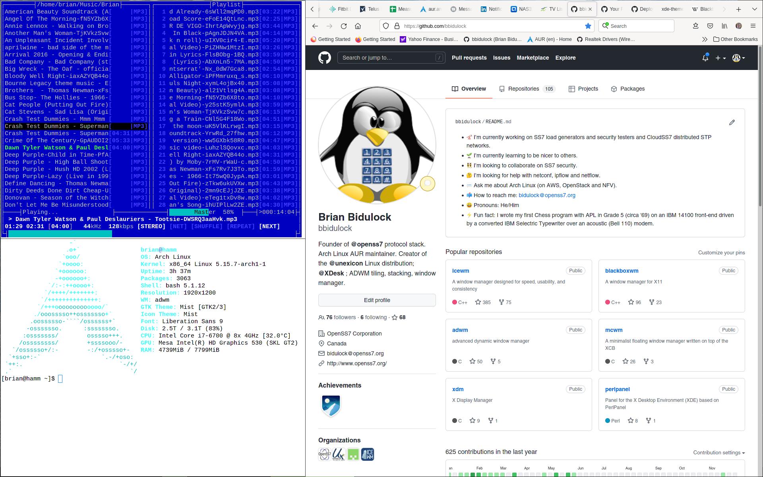Open GitHub notifications bell
Screen dimensions: 763x477
705,58
